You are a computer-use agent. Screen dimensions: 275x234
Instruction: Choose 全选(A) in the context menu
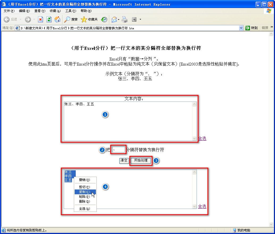coord(85,209)
